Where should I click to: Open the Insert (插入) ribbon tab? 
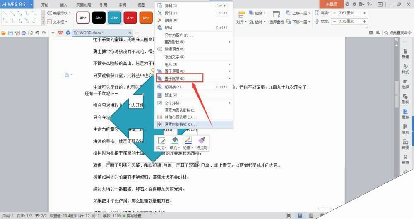(x=64, y=5)
